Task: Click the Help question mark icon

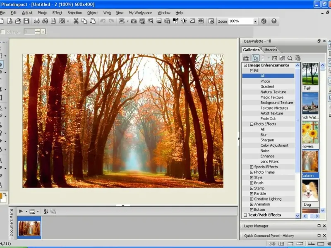Action: pos(273,21)
